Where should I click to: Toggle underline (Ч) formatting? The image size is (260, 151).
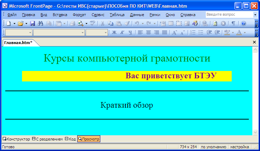[130, 33]
